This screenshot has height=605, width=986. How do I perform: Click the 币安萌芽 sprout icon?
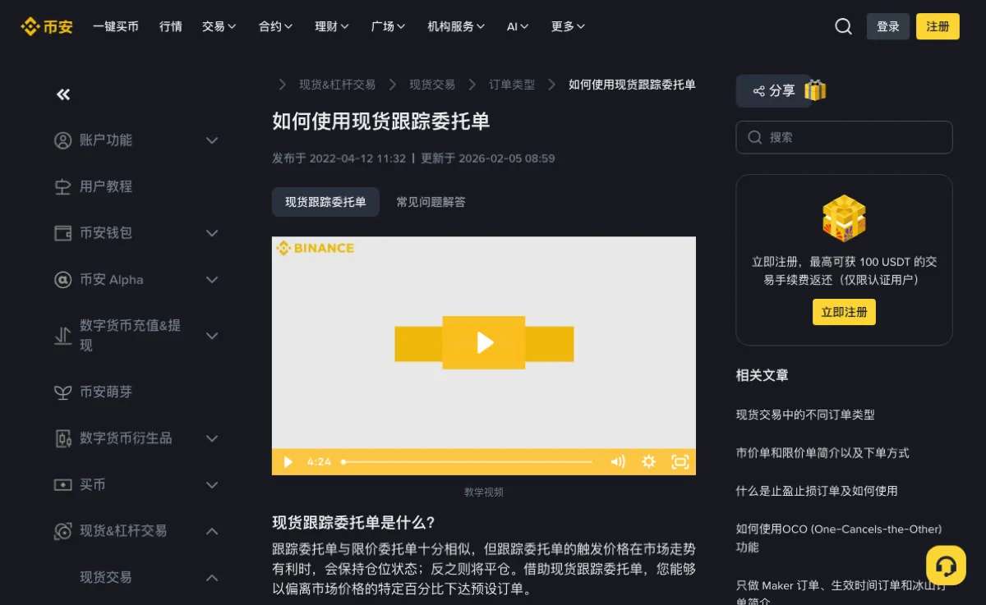[62, 392]
